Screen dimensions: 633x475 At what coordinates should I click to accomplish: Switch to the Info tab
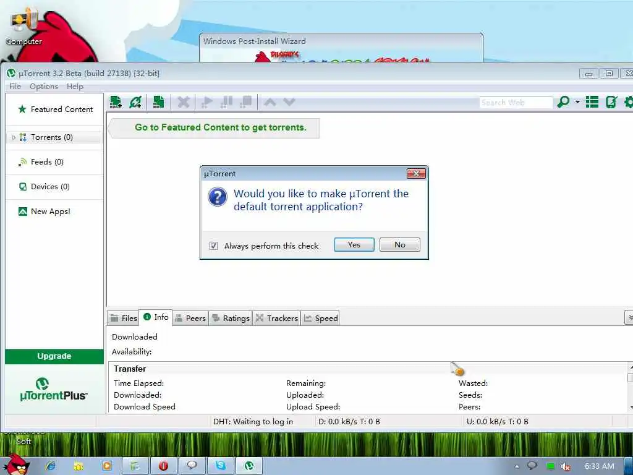(156, 317)
